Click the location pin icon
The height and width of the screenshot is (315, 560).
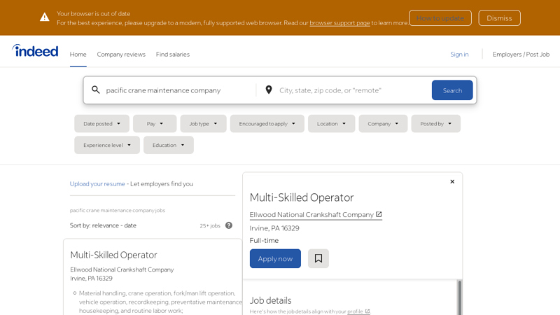tap(269, 90)
